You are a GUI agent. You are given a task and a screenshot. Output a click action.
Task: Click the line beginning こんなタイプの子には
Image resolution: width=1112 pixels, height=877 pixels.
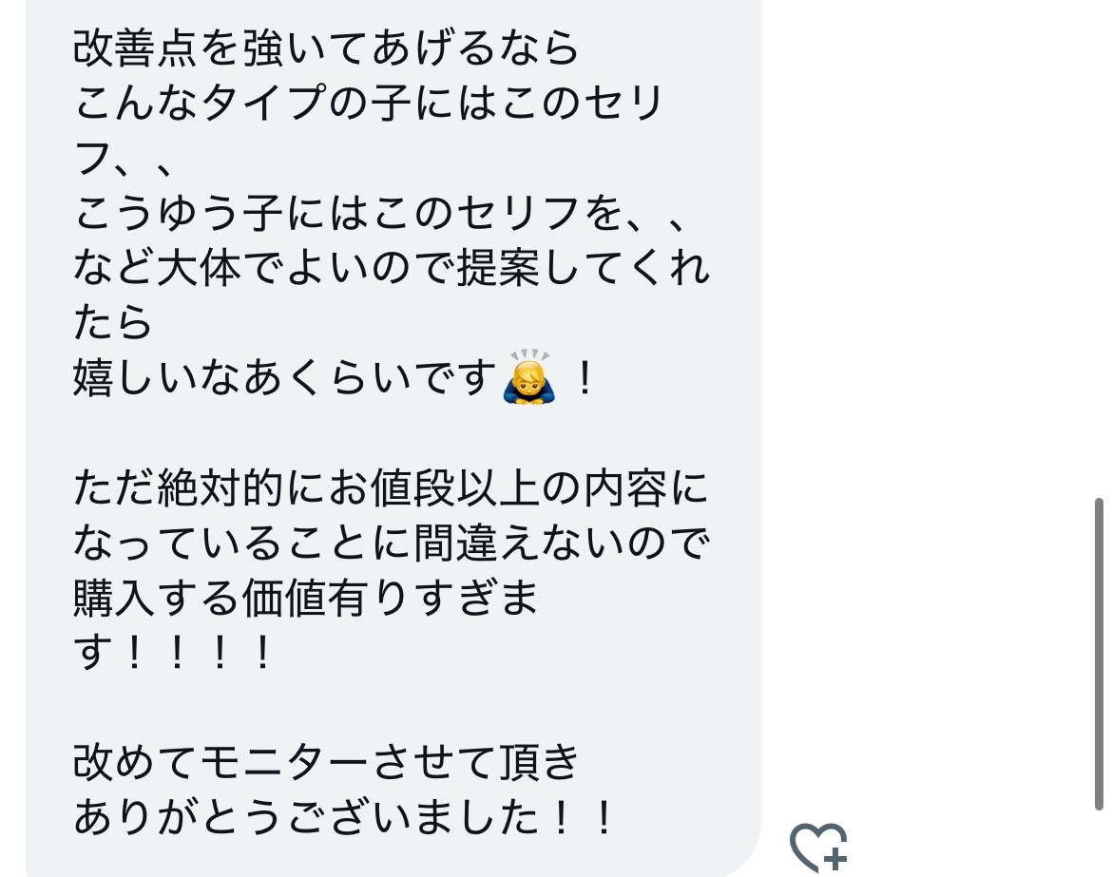(x=368, y=102)
